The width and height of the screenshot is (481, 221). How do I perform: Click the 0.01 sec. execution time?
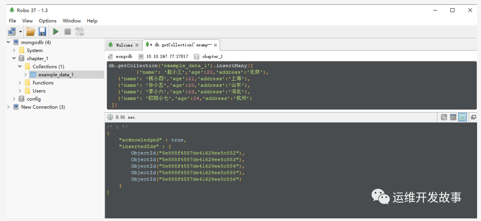[x=126, y=117]
